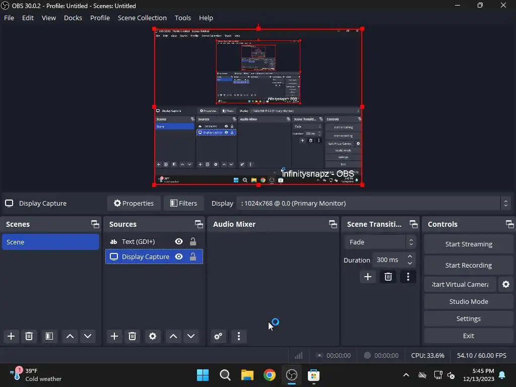
Task: Enable Studio Mode
Action: pyautogui.click(x=469, y=301)
